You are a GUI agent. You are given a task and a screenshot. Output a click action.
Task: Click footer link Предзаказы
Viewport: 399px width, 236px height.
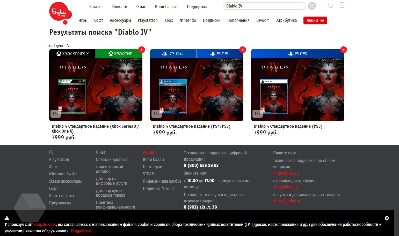point(60,203)
